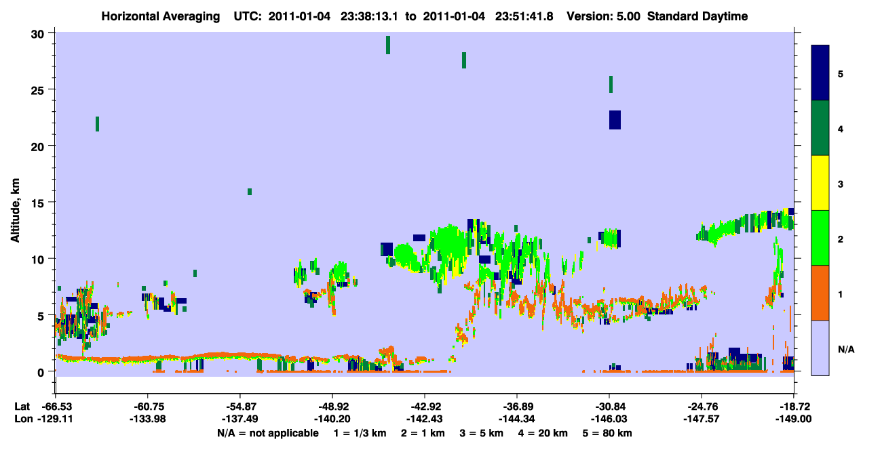Click the legend text '3 = 5 km'
Viewport: 882px width, 452px height.
pyautogui.click(x=481, y=433)
